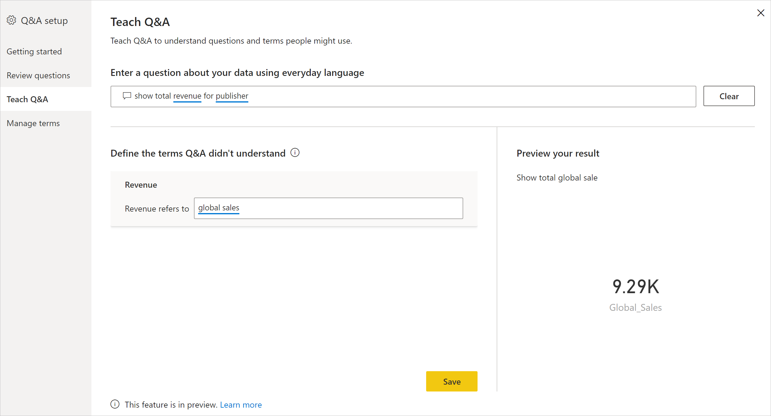This screenshot has height=416, width=771.
Task: Click the Revenue refers to input field
Action: coord(328,207)
